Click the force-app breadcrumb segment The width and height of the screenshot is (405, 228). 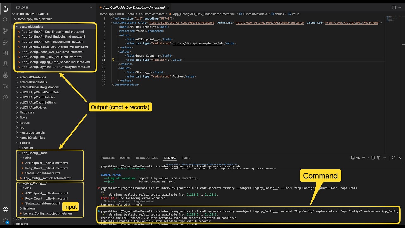click(107, 14)
